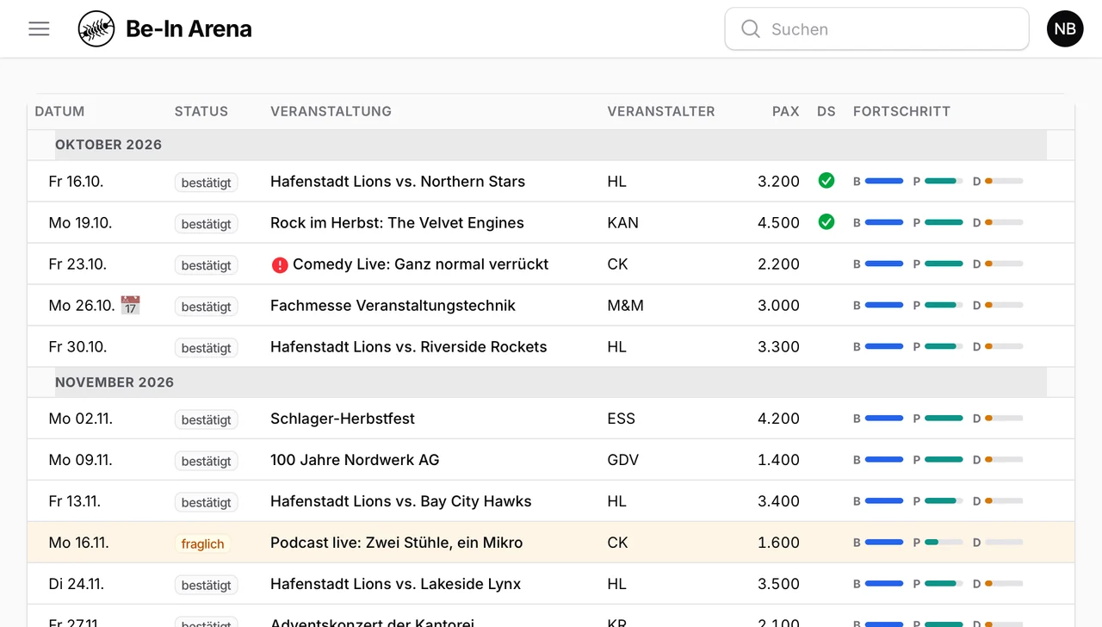Click the B progress bar for Schlager-Herbstfest

coord(884,419)
